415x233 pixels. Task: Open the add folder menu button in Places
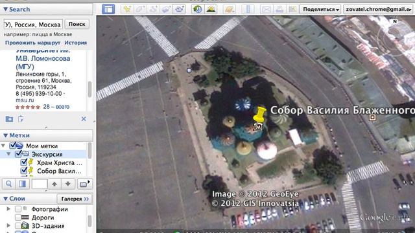coord(85,184)
